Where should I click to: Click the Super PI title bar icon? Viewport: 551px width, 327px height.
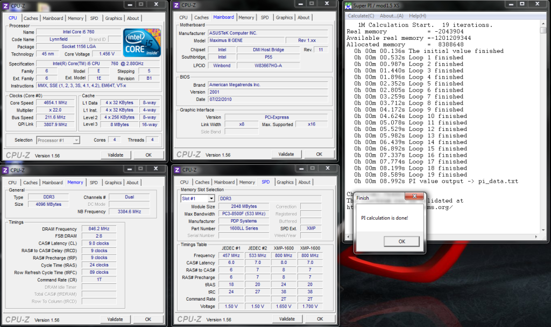(x=348, y=6)
